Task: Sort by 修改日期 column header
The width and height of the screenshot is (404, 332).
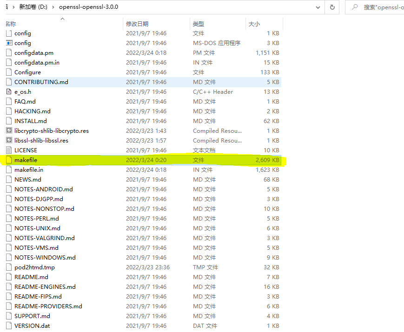Action: point(137,24)
